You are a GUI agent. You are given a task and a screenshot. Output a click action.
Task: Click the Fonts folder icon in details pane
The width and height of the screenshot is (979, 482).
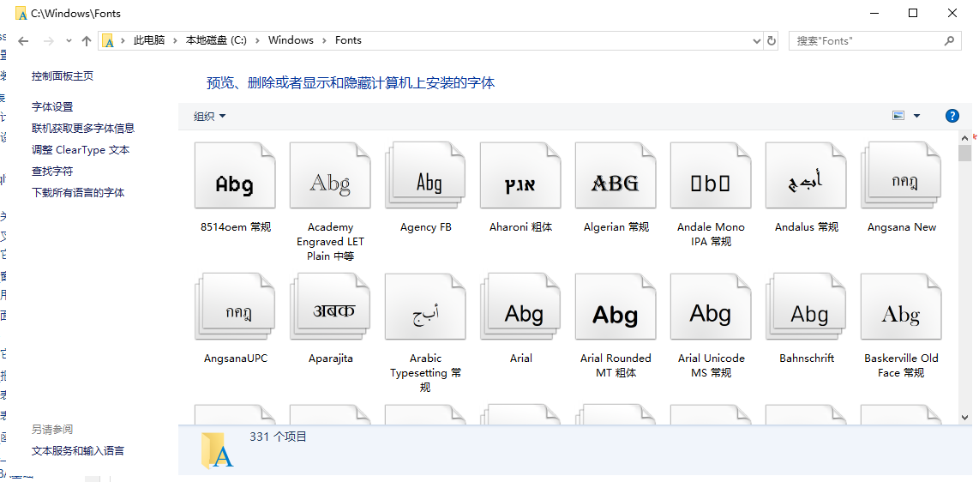tap(217, 451)
